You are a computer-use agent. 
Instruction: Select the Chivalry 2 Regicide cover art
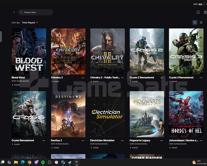coord(68,51)
